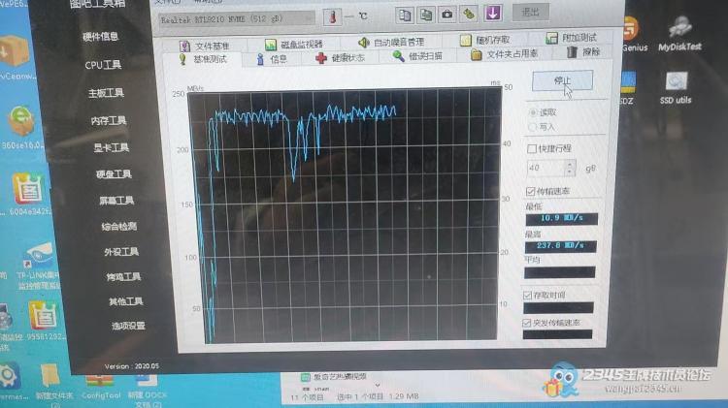The image size is (728, 408).
Task: Click the camera screenshot icon
Action: [x=447, y=15]
